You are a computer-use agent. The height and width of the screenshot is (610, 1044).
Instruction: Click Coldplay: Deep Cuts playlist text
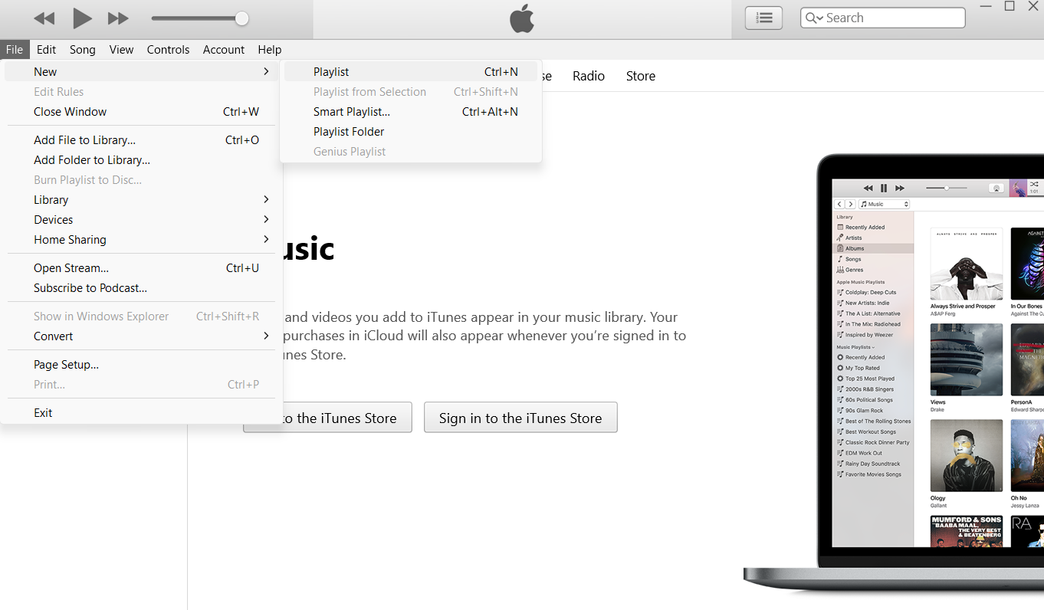pyautogui.click(x=871, y=292)
